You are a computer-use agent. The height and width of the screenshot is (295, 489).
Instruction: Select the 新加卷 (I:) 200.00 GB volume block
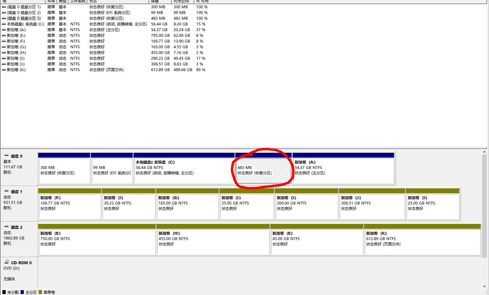click(306, 204)
